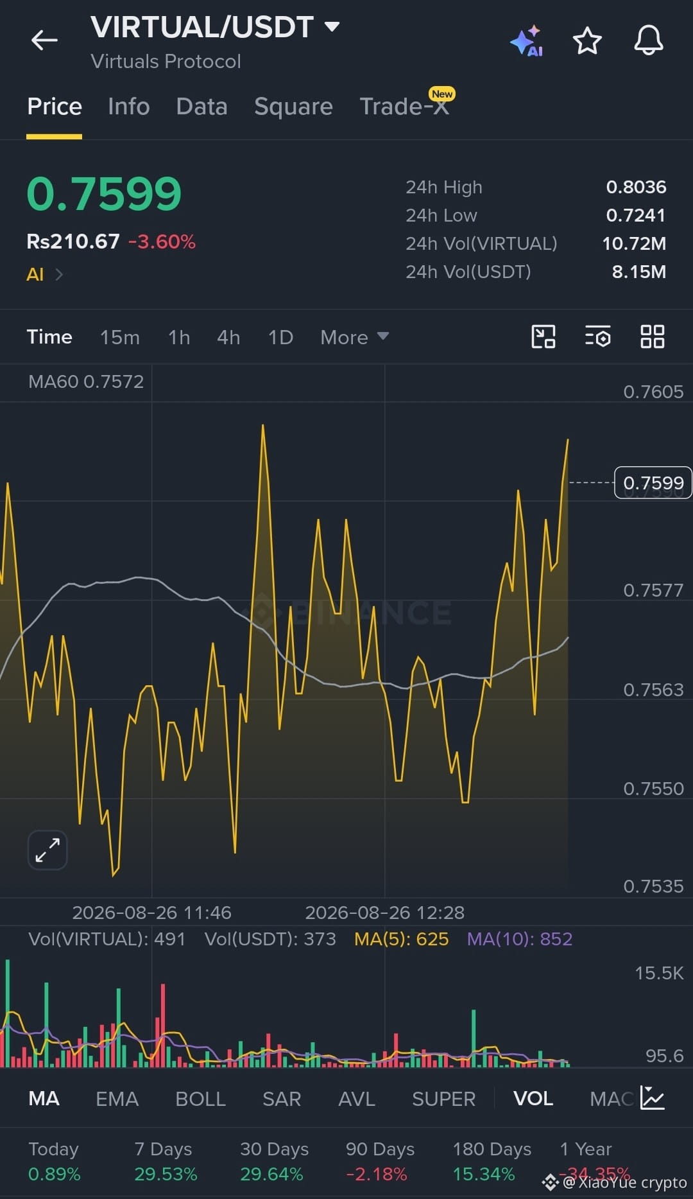Select the 15m interval

pyautogui.click(x=120, y=337)
